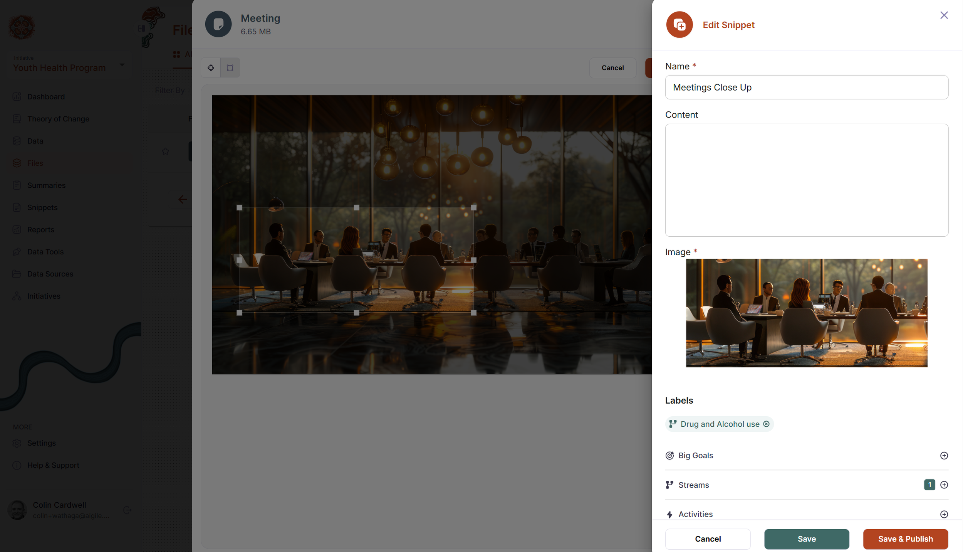Click the logout icon beside Colin Cardwell

[127, 510]
